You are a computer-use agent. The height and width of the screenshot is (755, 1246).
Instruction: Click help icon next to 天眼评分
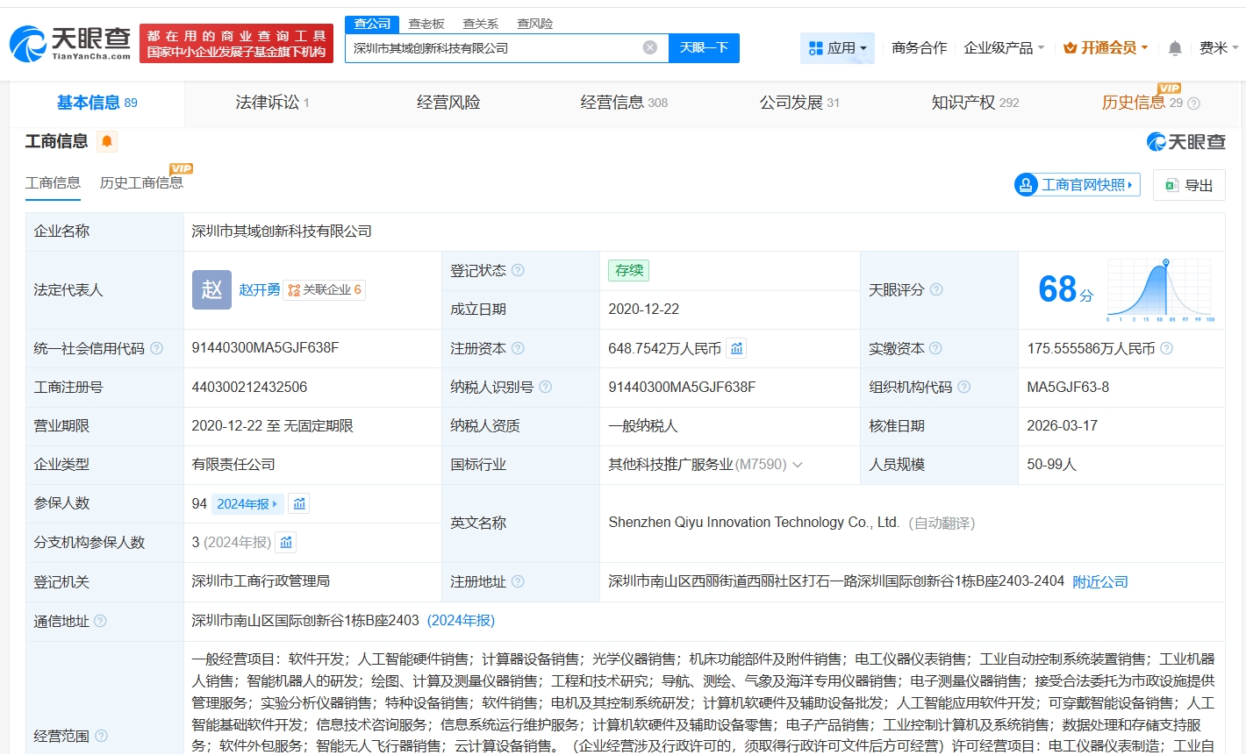coord(936,289)
